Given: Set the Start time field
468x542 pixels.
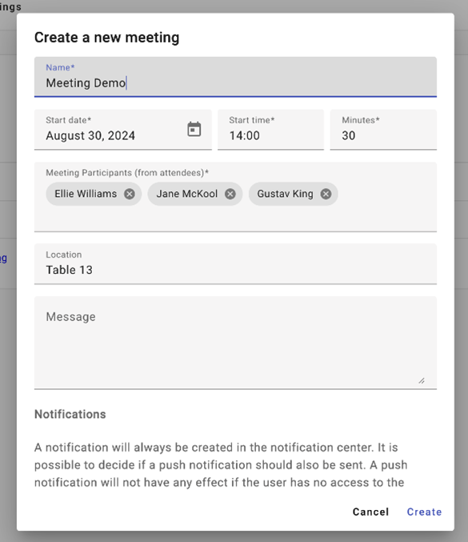Looking at the screenshot, I should tap(270, 130).
